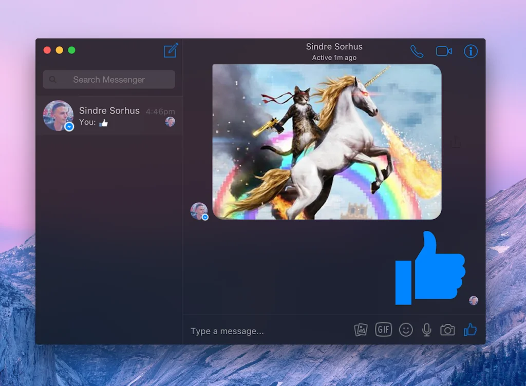This screenshot has width=526, height=386.
Task: Open the unicorn cat image
Action: tap(327, 142)
